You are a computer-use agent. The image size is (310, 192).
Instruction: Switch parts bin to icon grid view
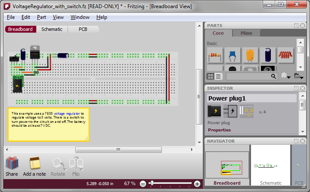[211, 76]
